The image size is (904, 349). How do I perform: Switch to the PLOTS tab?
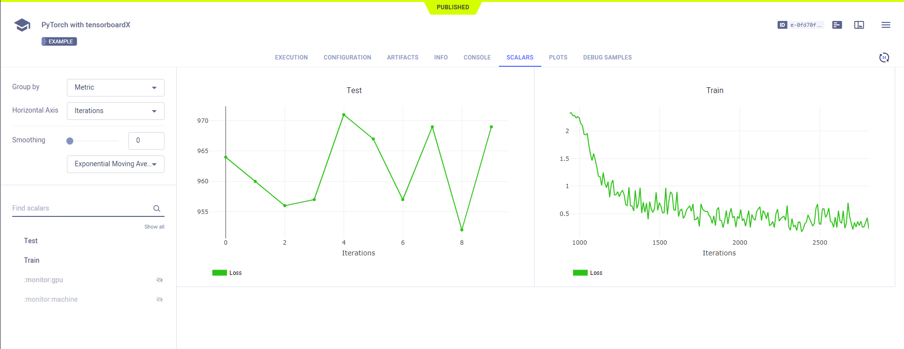coord(558,58)
